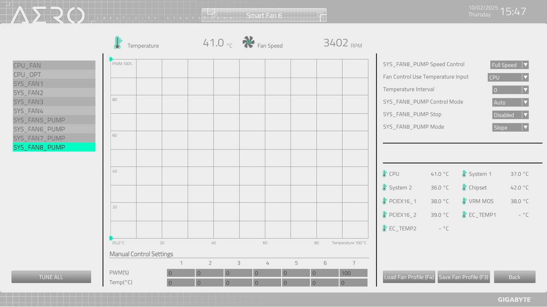Click the CPU sensor thermometer icon
This screenshot has width=547, height=307.
384,174
